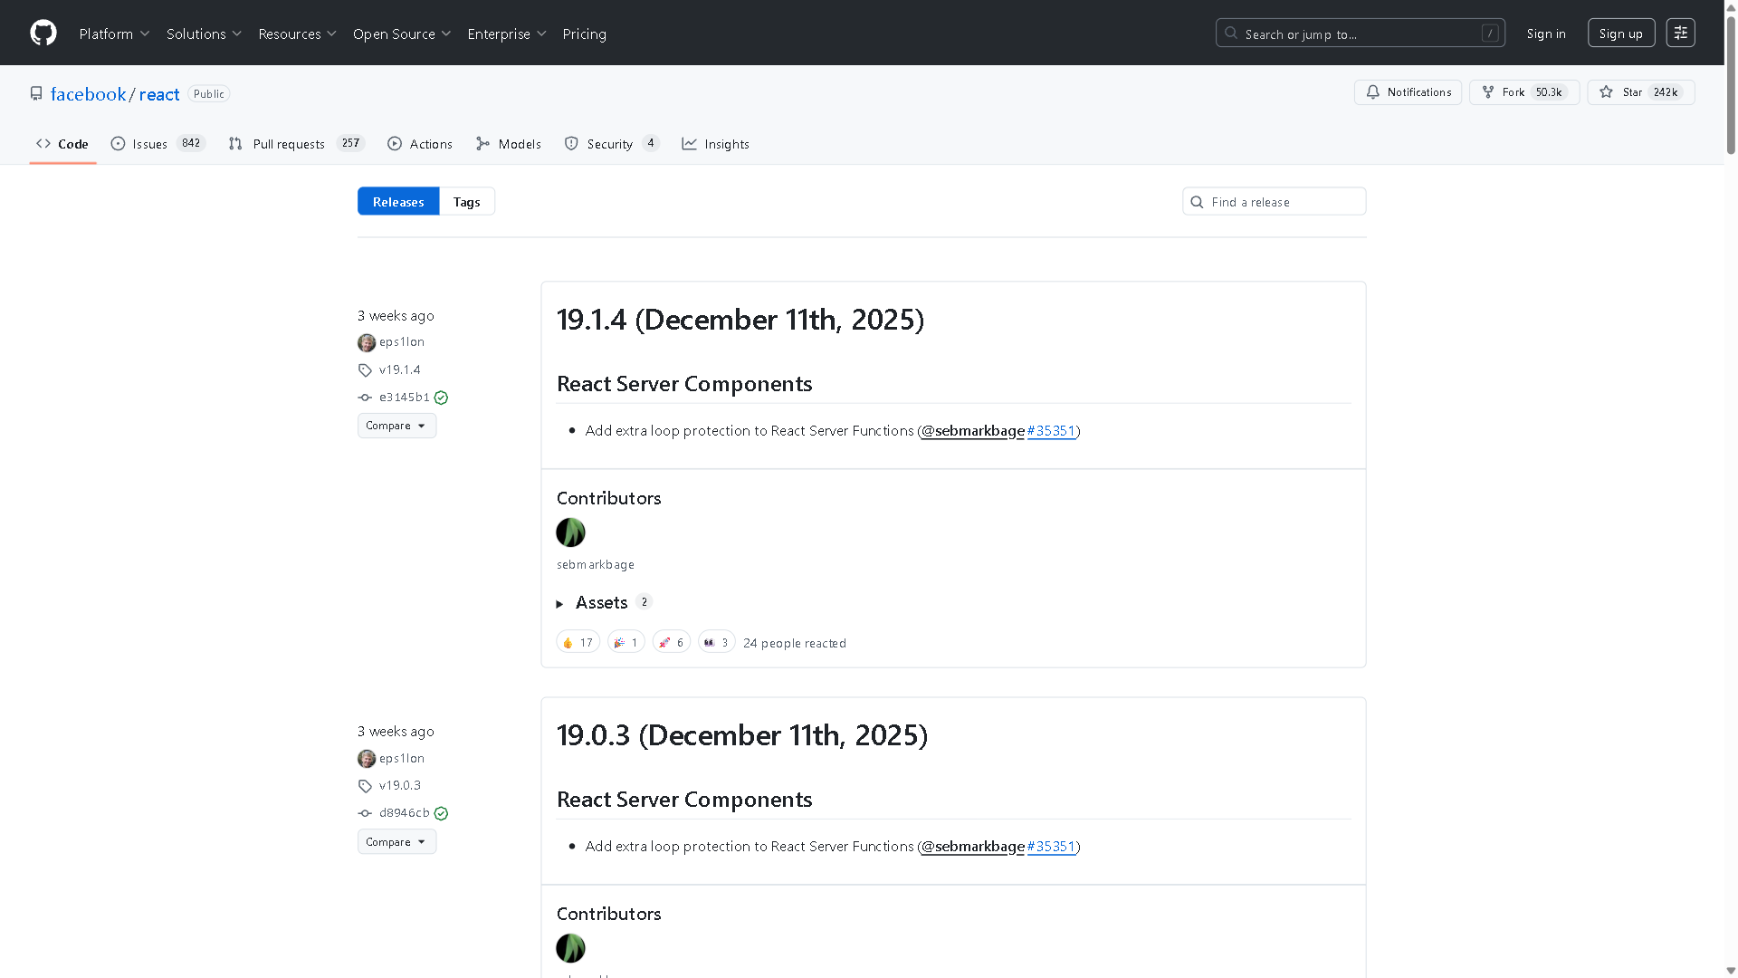Click the v19.1.4 tag icon
The height and width of the screenshot is (978, 1738).
(x=365, y=369)
